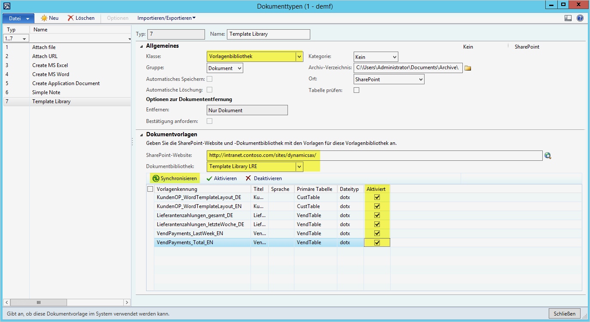Viewport: 590px width, 322px height.
Task: Toggle the view layout icon beside help
Action: click(568, 18)
